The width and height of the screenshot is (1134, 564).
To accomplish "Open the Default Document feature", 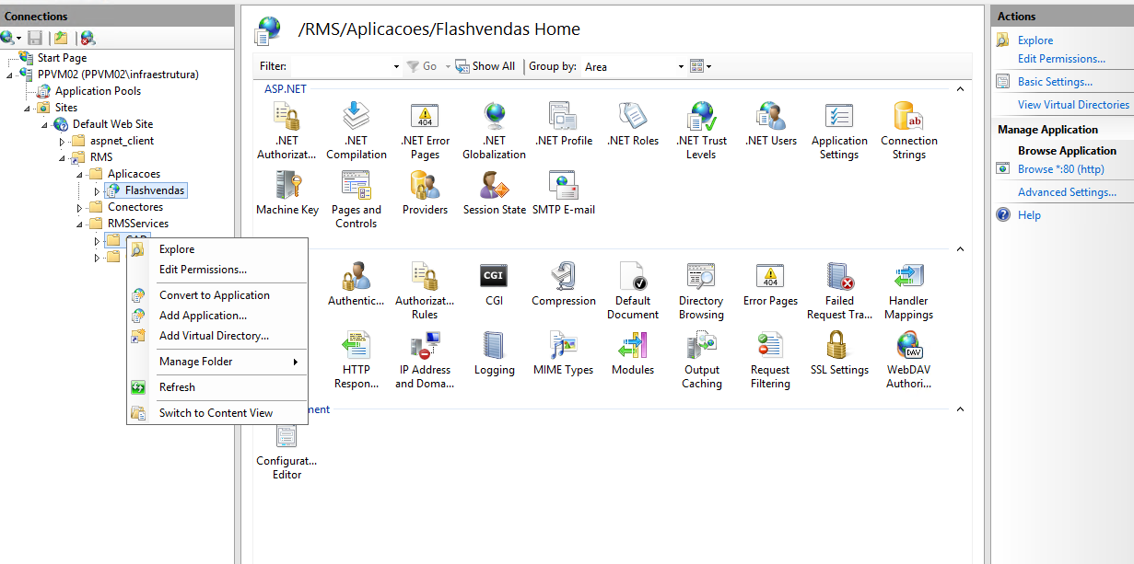I will click(633, 291).
